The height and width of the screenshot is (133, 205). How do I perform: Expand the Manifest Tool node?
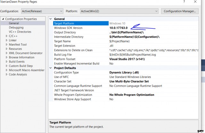click(7, 45)
